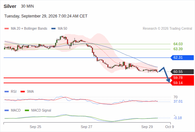
Task: Click the Sep 29 date axis label
Action: [147, 127]
